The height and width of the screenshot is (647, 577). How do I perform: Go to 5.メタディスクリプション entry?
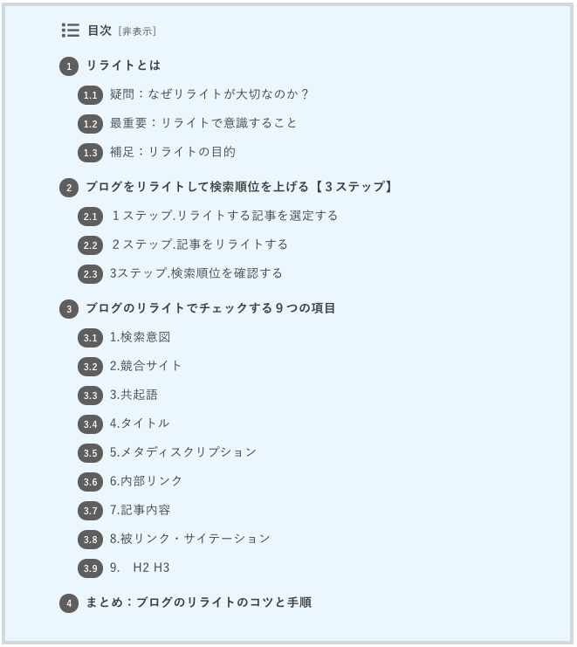point(183,451)
